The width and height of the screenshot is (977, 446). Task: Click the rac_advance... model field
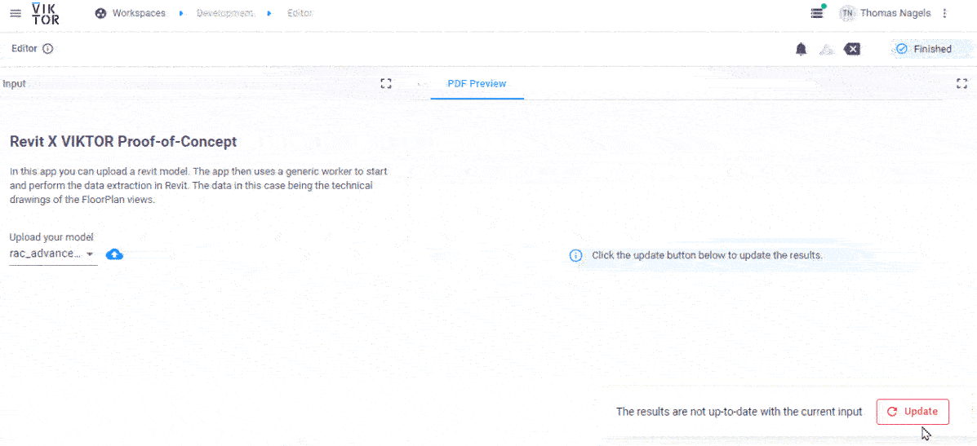[54, 254]
